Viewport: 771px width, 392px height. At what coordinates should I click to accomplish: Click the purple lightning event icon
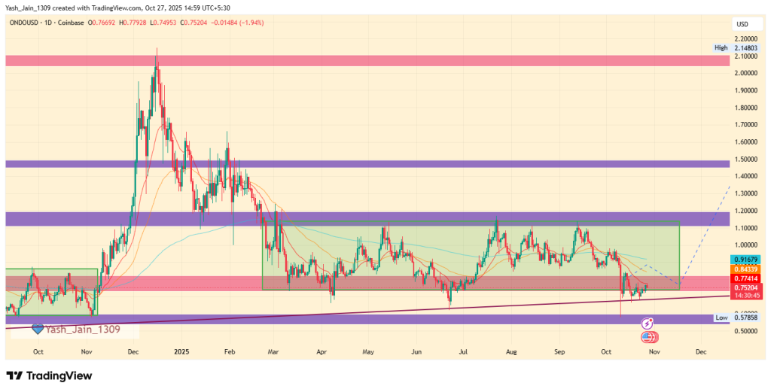(x=646, y=323)
